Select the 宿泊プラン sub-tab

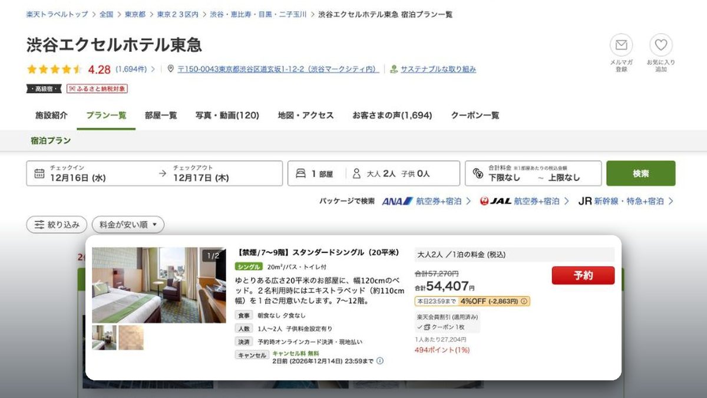click(x=51, y=140)
